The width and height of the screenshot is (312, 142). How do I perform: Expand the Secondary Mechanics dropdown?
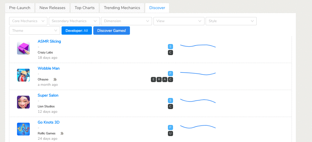[74, 21]
